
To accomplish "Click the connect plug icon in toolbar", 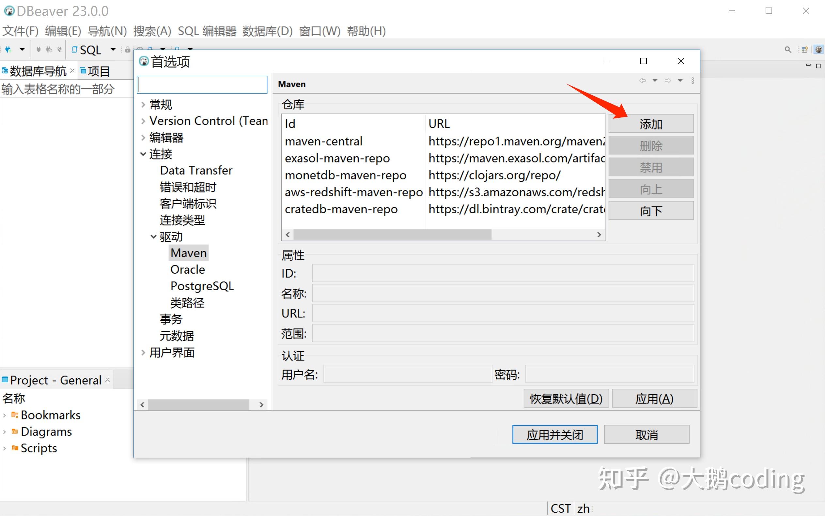I will (39, 50).
